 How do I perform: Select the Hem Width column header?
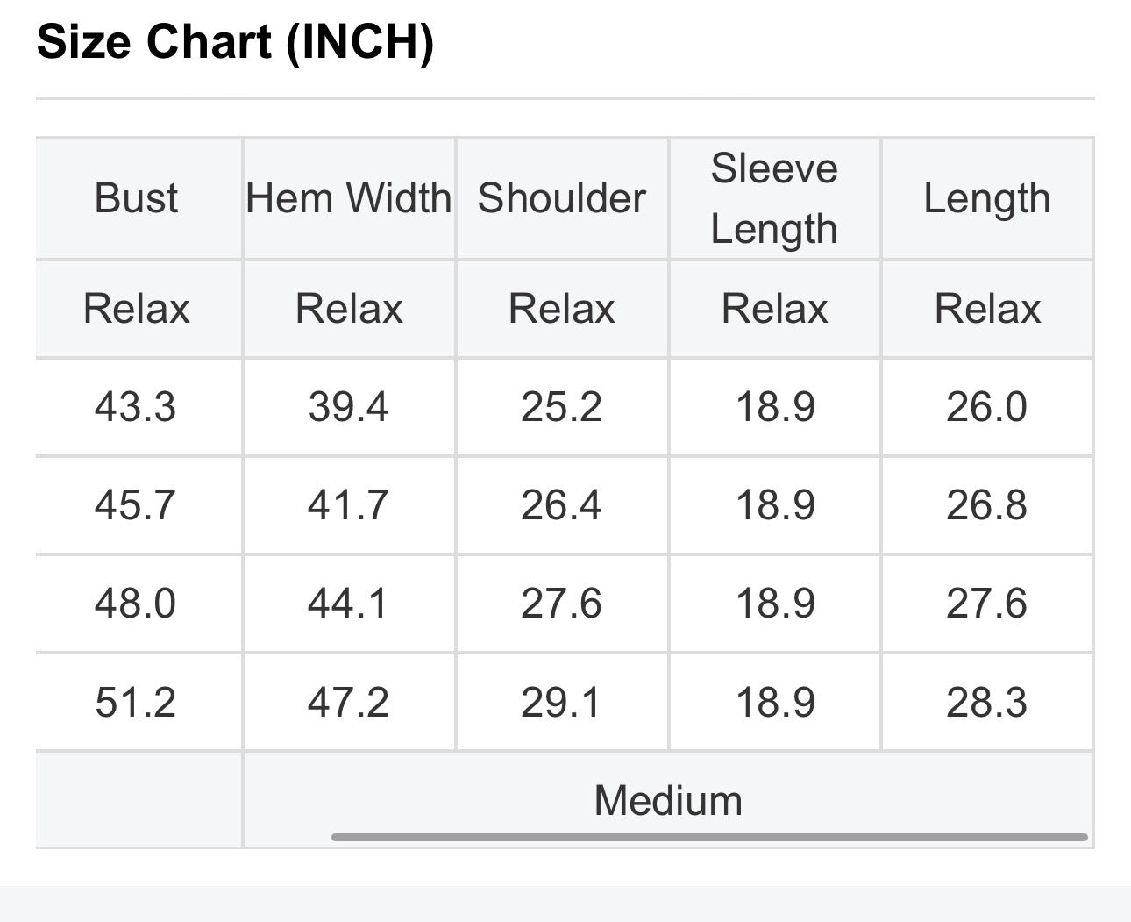pos(349,198)
